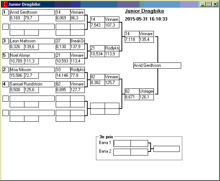Click the BreakOut result cell for bike 37
220x181 pixels.
[77, 41]
